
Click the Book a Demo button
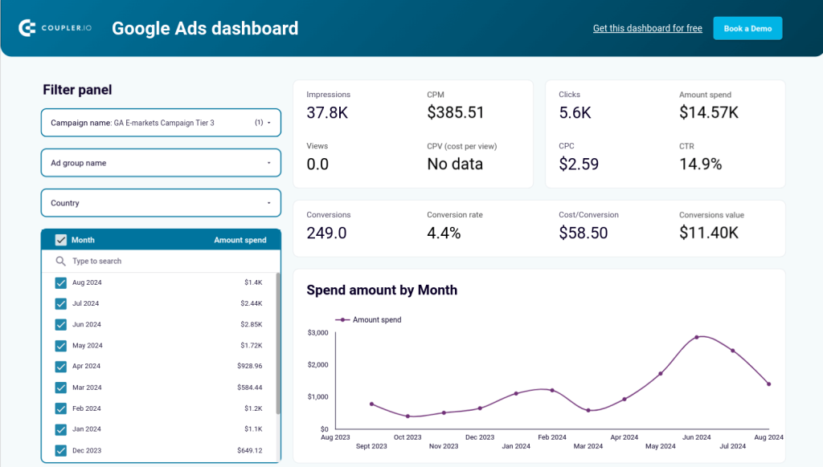pyautogui.click(x=747, y=27)
